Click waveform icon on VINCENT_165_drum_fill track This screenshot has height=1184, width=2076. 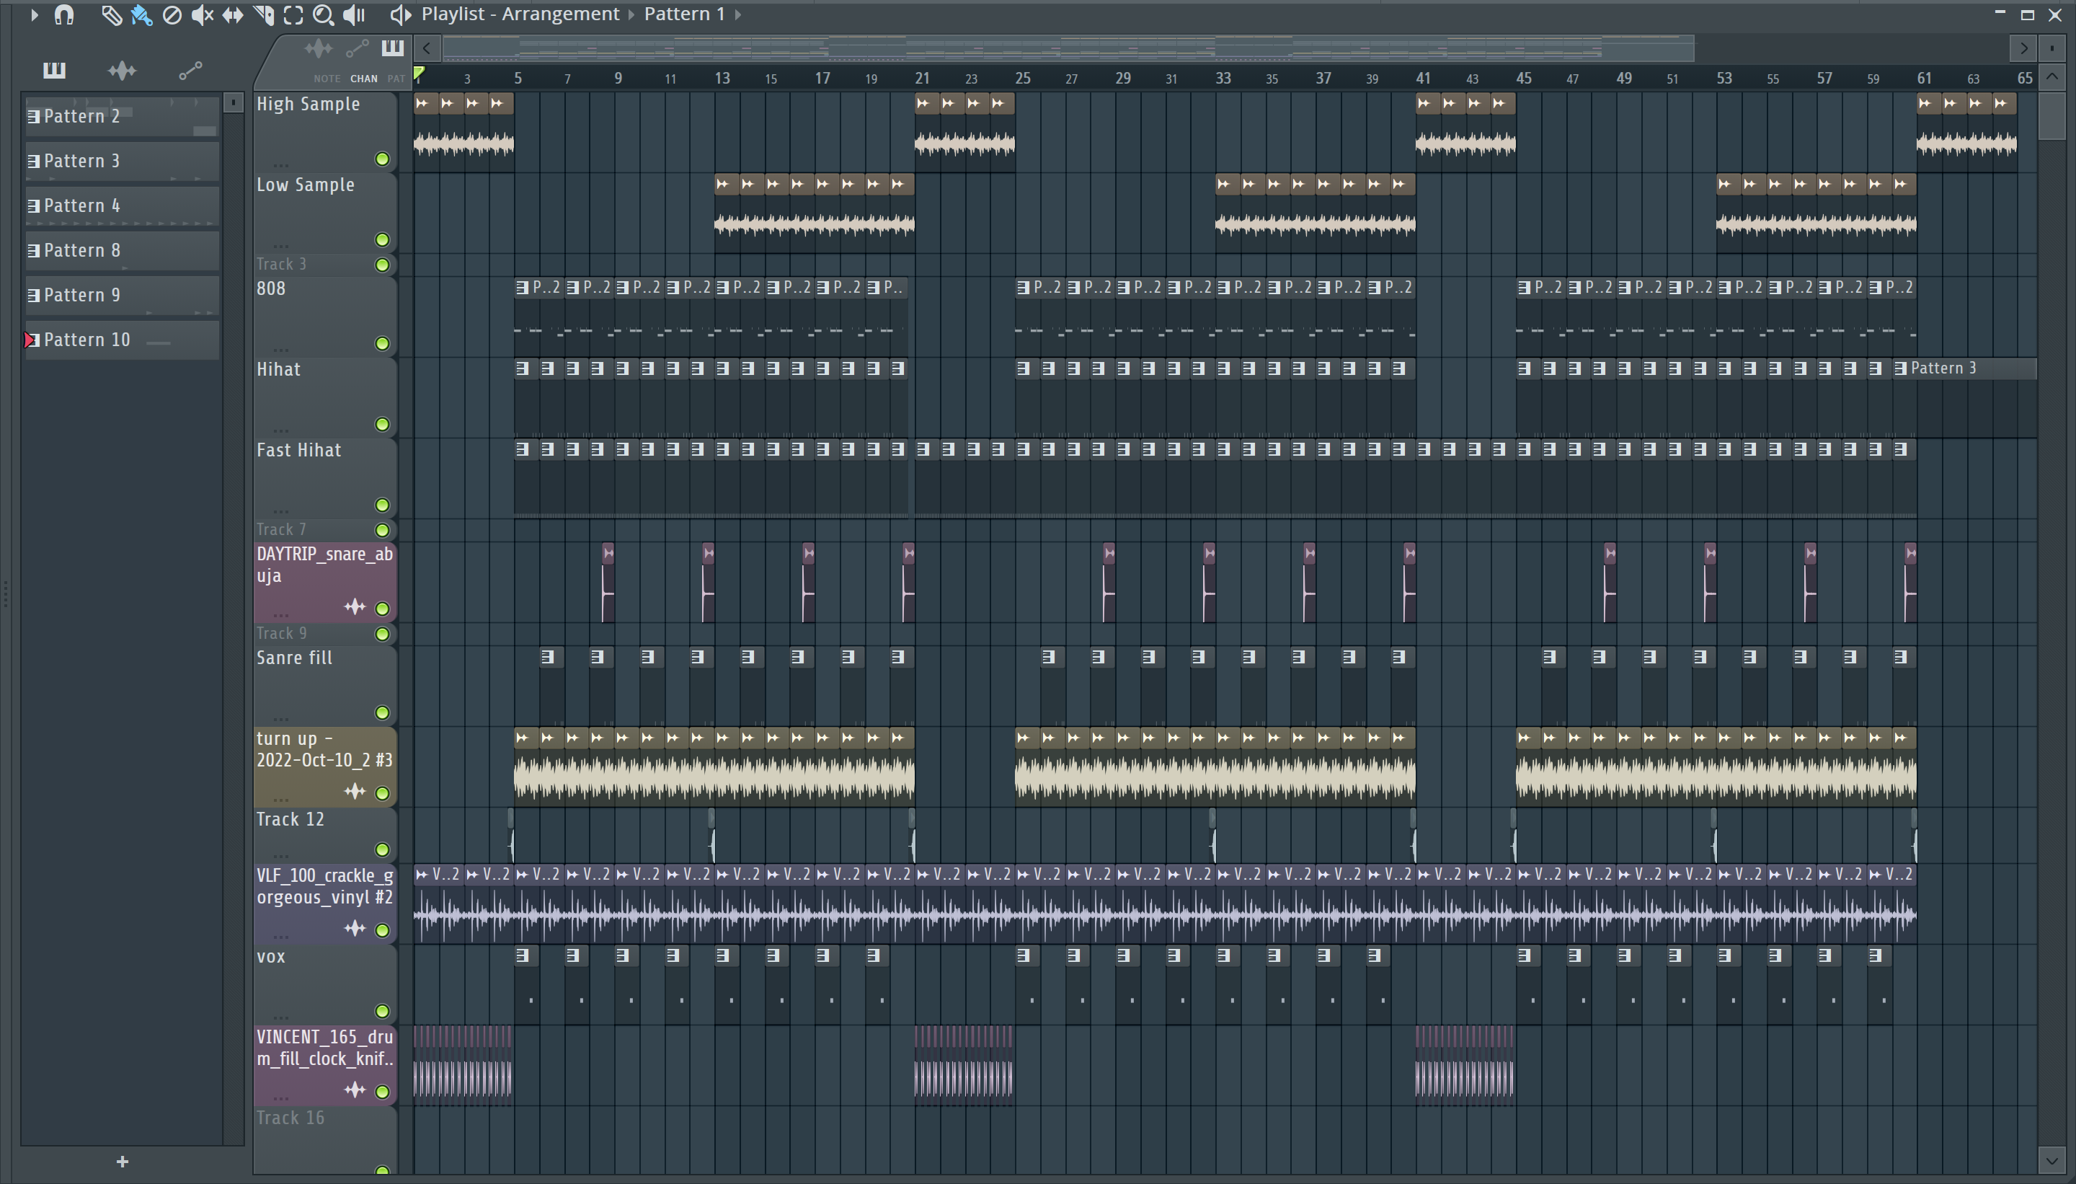(355, 1090)
